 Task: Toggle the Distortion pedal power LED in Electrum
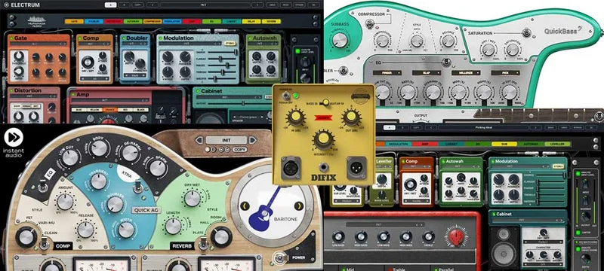[11, 90]
